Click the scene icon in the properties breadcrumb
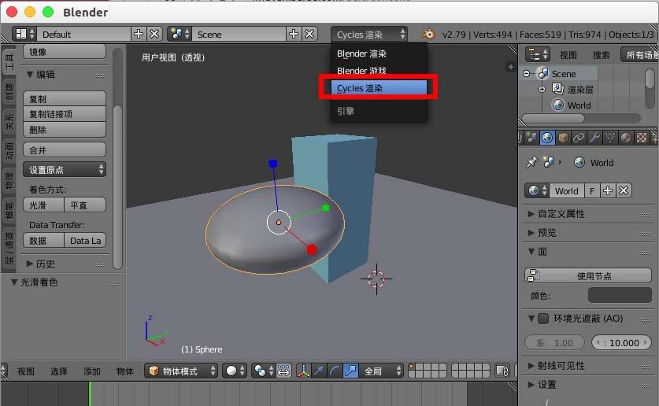The image size is (659, 406). (548, 162)
